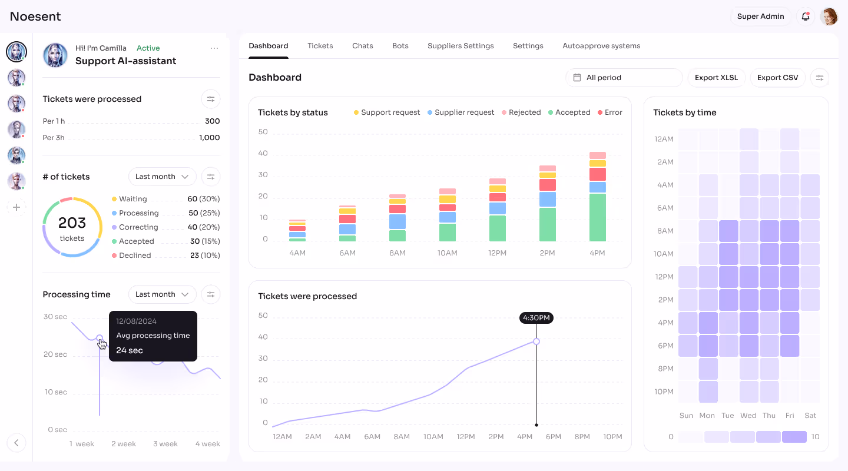Open settings icon beside Processing time
This screenshot has height=471, width=848.
(x=210, y=294)
